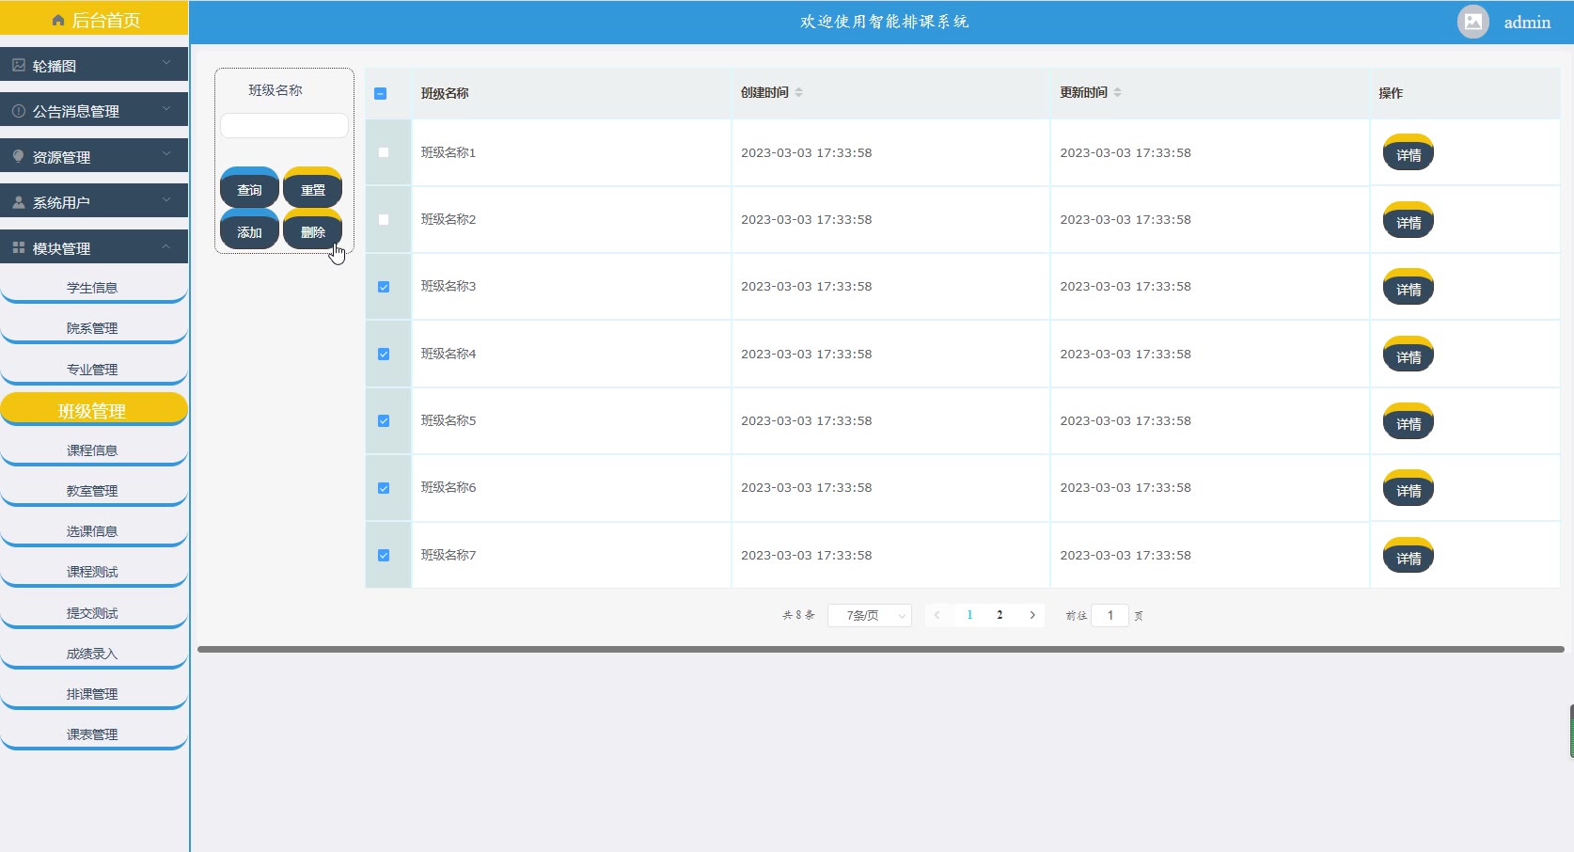
Task: Click the 前往 page number input
Action: 1110,615
